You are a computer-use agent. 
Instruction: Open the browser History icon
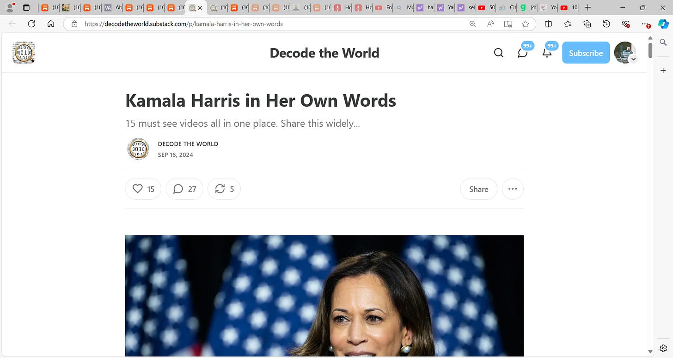[x=606, y=24]
